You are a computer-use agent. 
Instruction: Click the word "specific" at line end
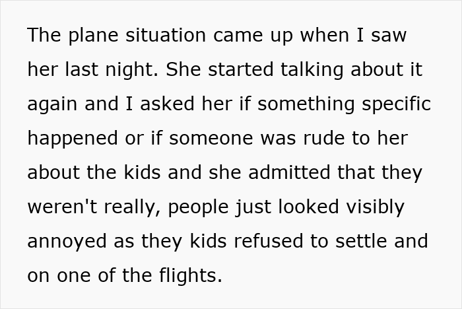(396, 105)
